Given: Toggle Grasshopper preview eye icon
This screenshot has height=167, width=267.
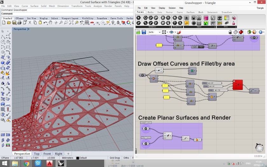Looking at the screenshot, I should point(172,32).
